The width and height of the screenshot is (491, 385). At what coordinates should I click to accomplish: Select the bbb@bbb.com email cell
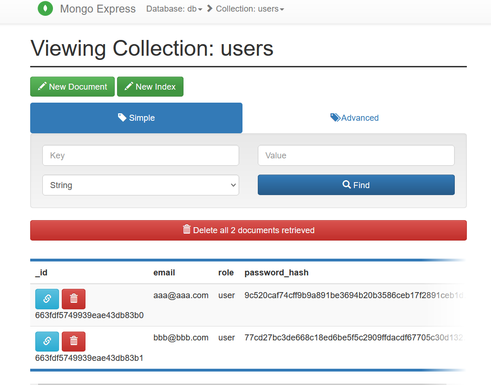coord(181,338)
